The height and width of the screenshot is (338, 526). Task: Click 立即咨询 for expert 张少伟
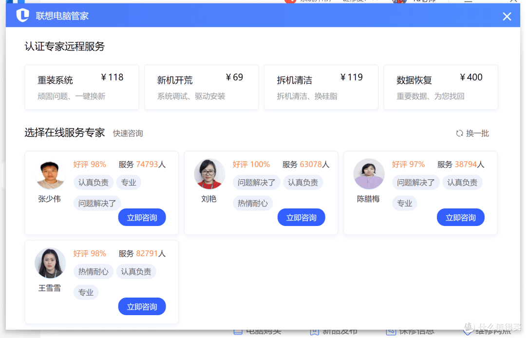click(142, 217)
